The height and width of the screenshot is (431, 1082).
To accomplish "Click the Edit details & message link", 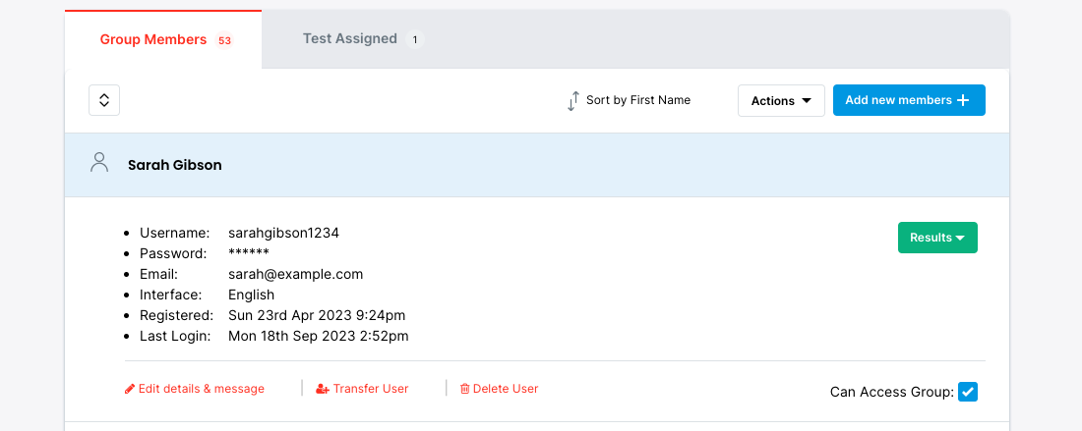I will (x=201, y=389).
